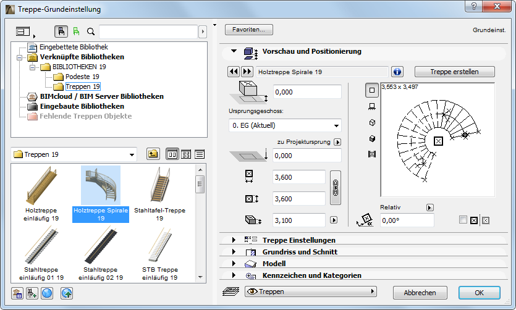The height and width of the screenshot is (310, 516).
Task: Select side elevation preview mode
Action: tap(372, 106)
